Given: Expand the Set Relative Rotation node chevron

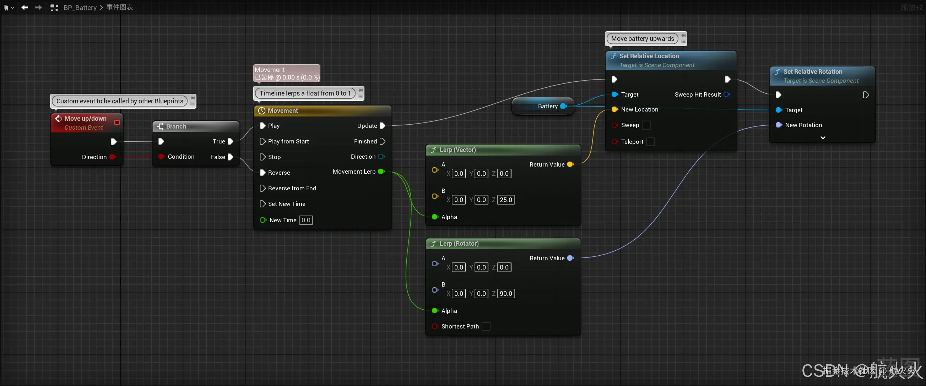Looking at the screenshot, I should point(823,138).
